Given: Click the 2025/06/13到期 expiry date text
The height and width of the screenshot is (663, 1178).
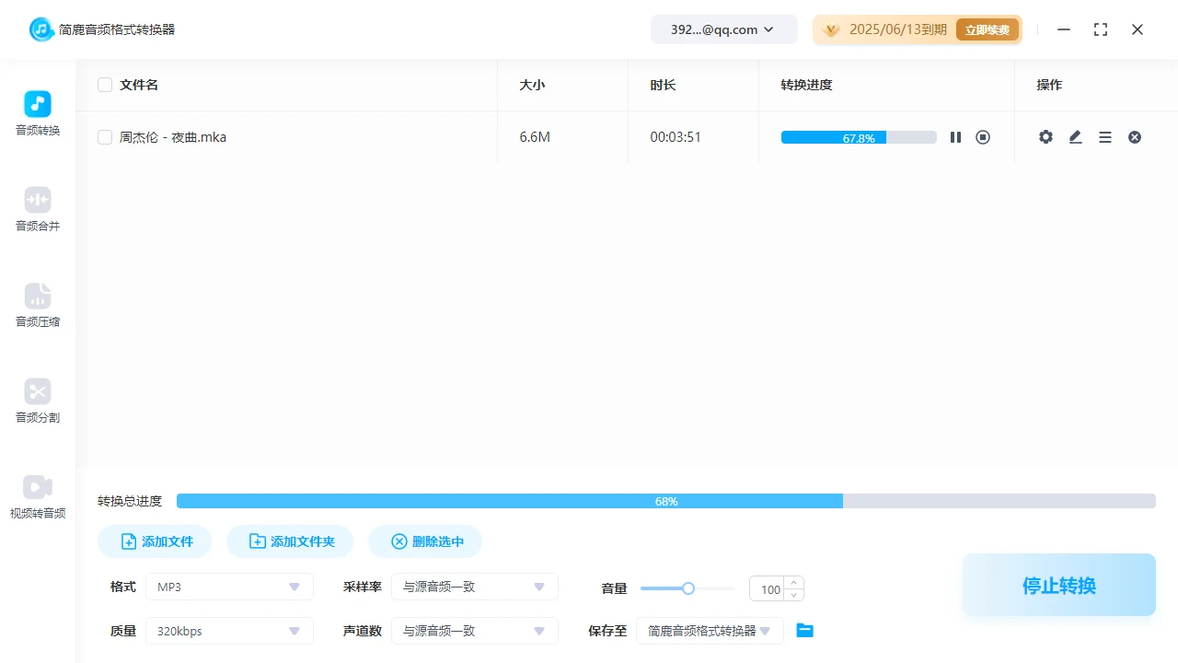Looking at the screenshot, I should [x=898, y=29].
